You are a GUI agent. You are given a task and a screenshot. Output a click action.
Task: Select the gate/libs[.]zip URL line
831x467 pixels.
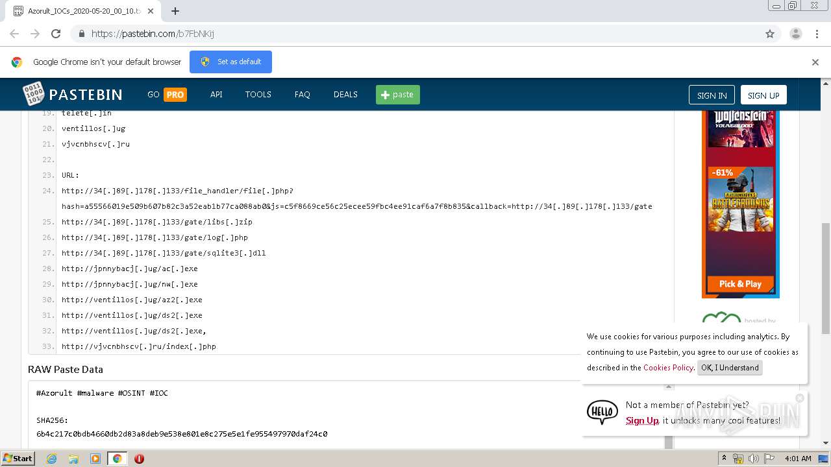point(157,222)
